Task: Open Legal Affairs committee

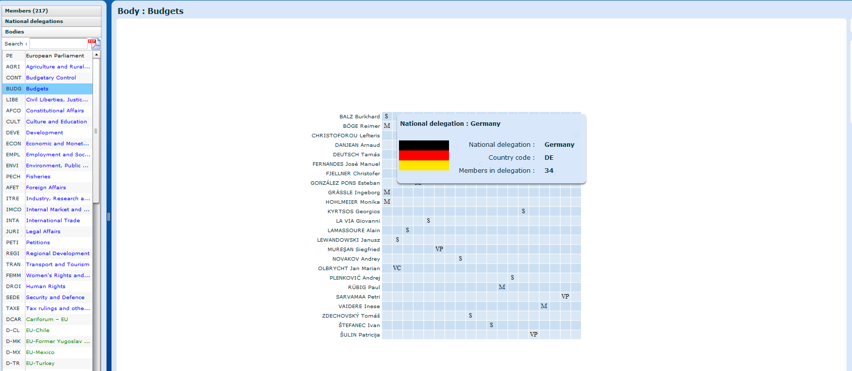Action: (x=47, y=231)
